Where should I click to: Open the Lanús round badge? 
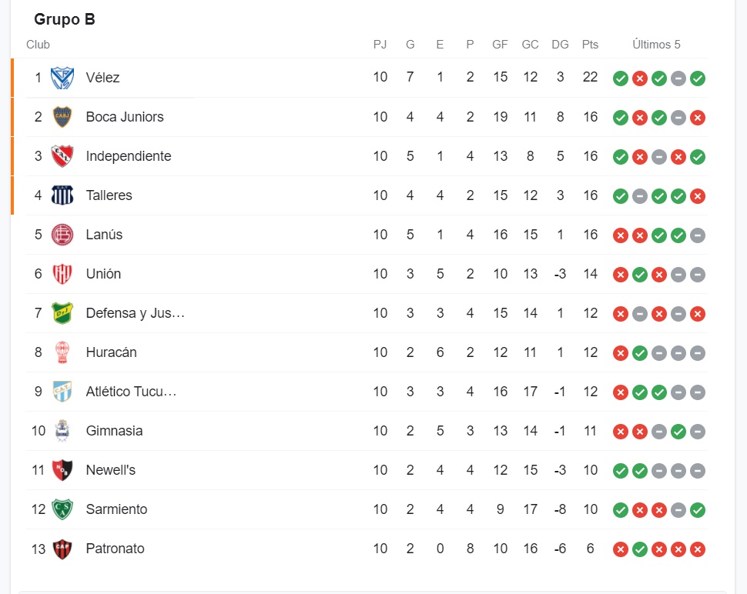[62, 235]
